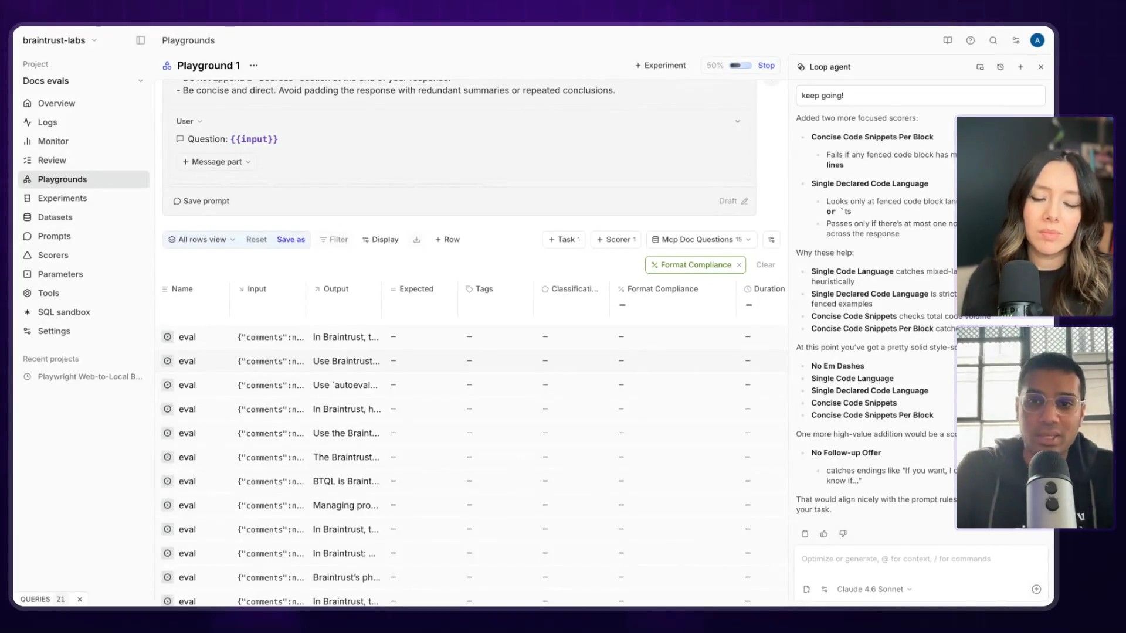
Task: Start a new Loop agent chat
Action: pos(1020,67)
